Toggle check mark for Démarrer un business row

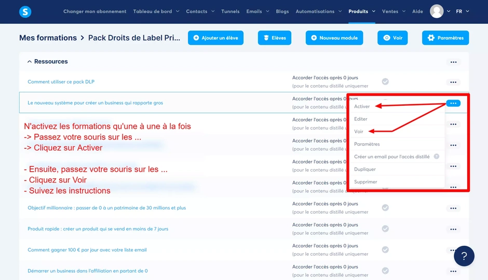(385, 271)
